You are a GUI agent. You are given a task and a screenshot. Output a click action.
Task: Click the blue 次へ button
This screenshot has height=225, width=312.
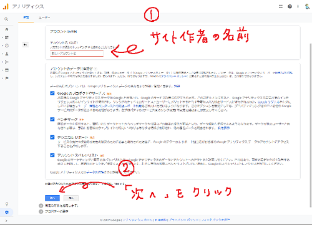pos(52,198)
